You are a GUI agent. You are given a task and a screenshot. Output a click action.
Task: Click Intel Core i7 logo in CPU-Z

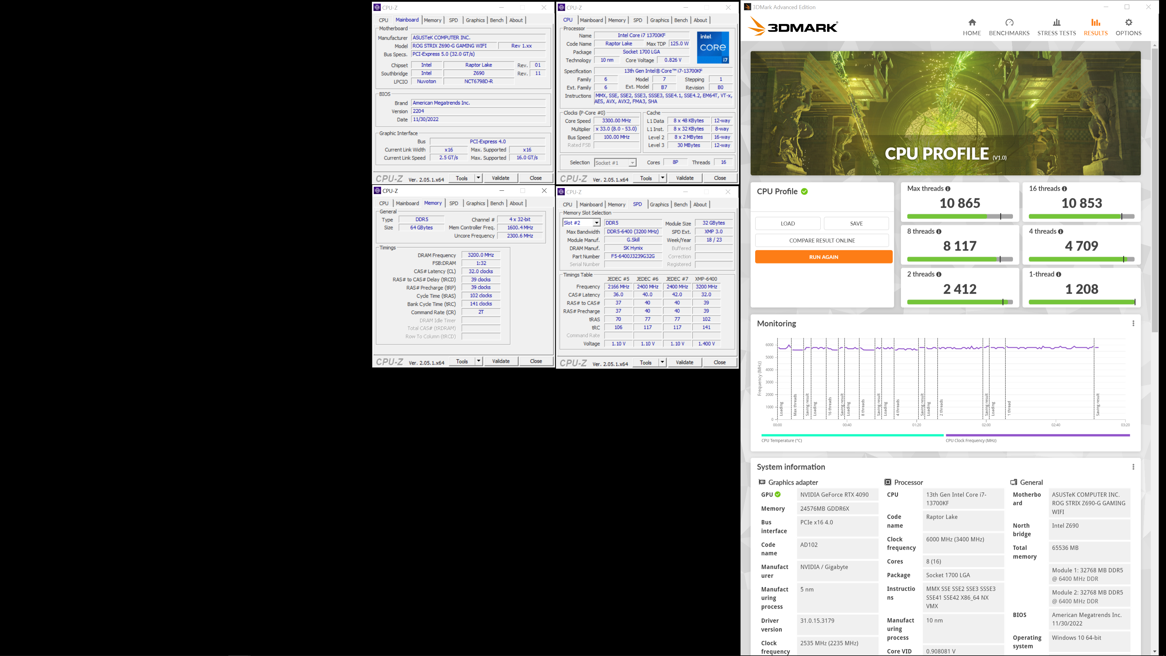[712, 48]
